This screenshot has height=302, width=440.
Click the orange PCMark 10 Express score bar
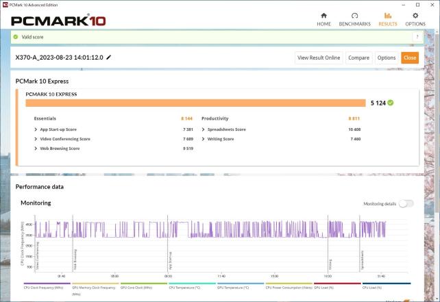tap(195, 103)
